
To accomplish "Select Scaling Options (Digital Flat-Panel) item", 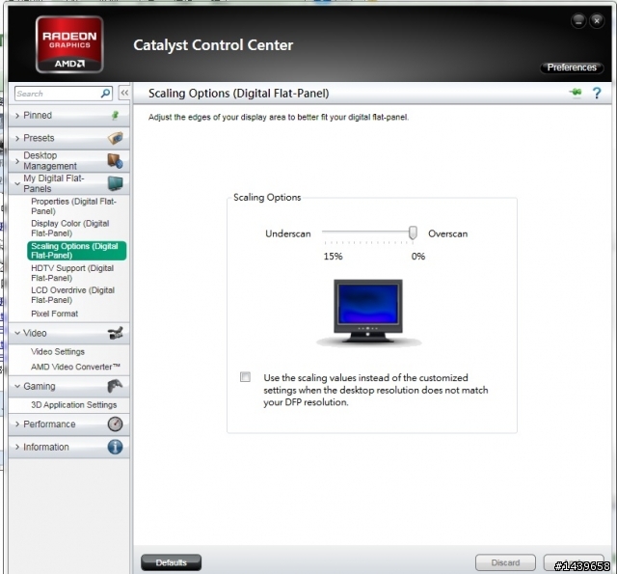I will pos(77,251).
